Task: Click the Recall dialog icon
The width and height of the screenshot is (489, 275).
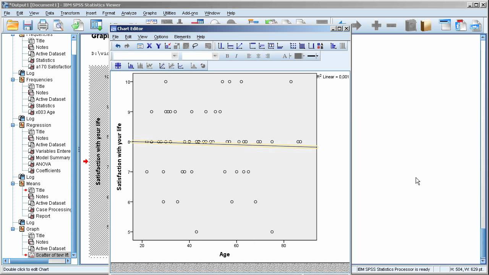Action: tap(96, 26)
